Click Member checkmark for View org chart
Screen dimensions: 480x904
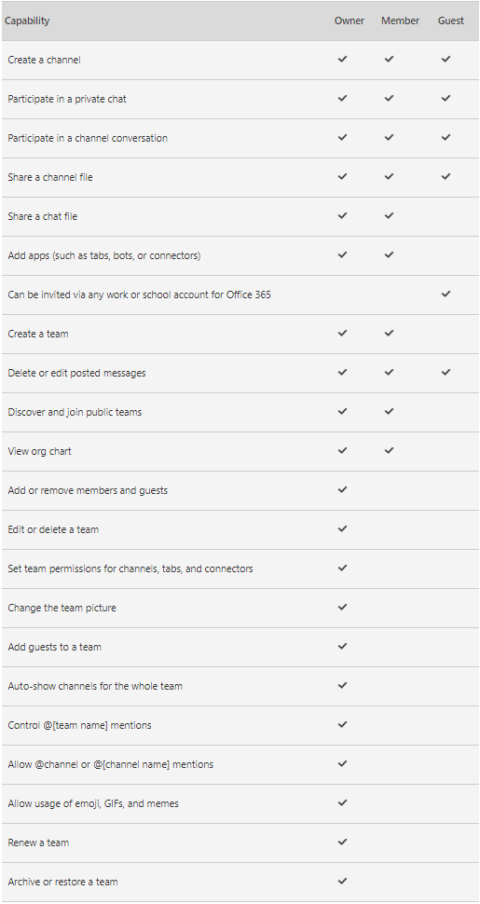click(389, 450)
